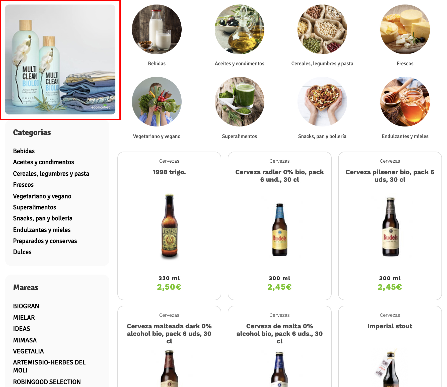Image resolution: width=447 pixels, height=387 pixels.
Task: Click the Multi Clean Biologic banner image
Action: tap(60, 59)
